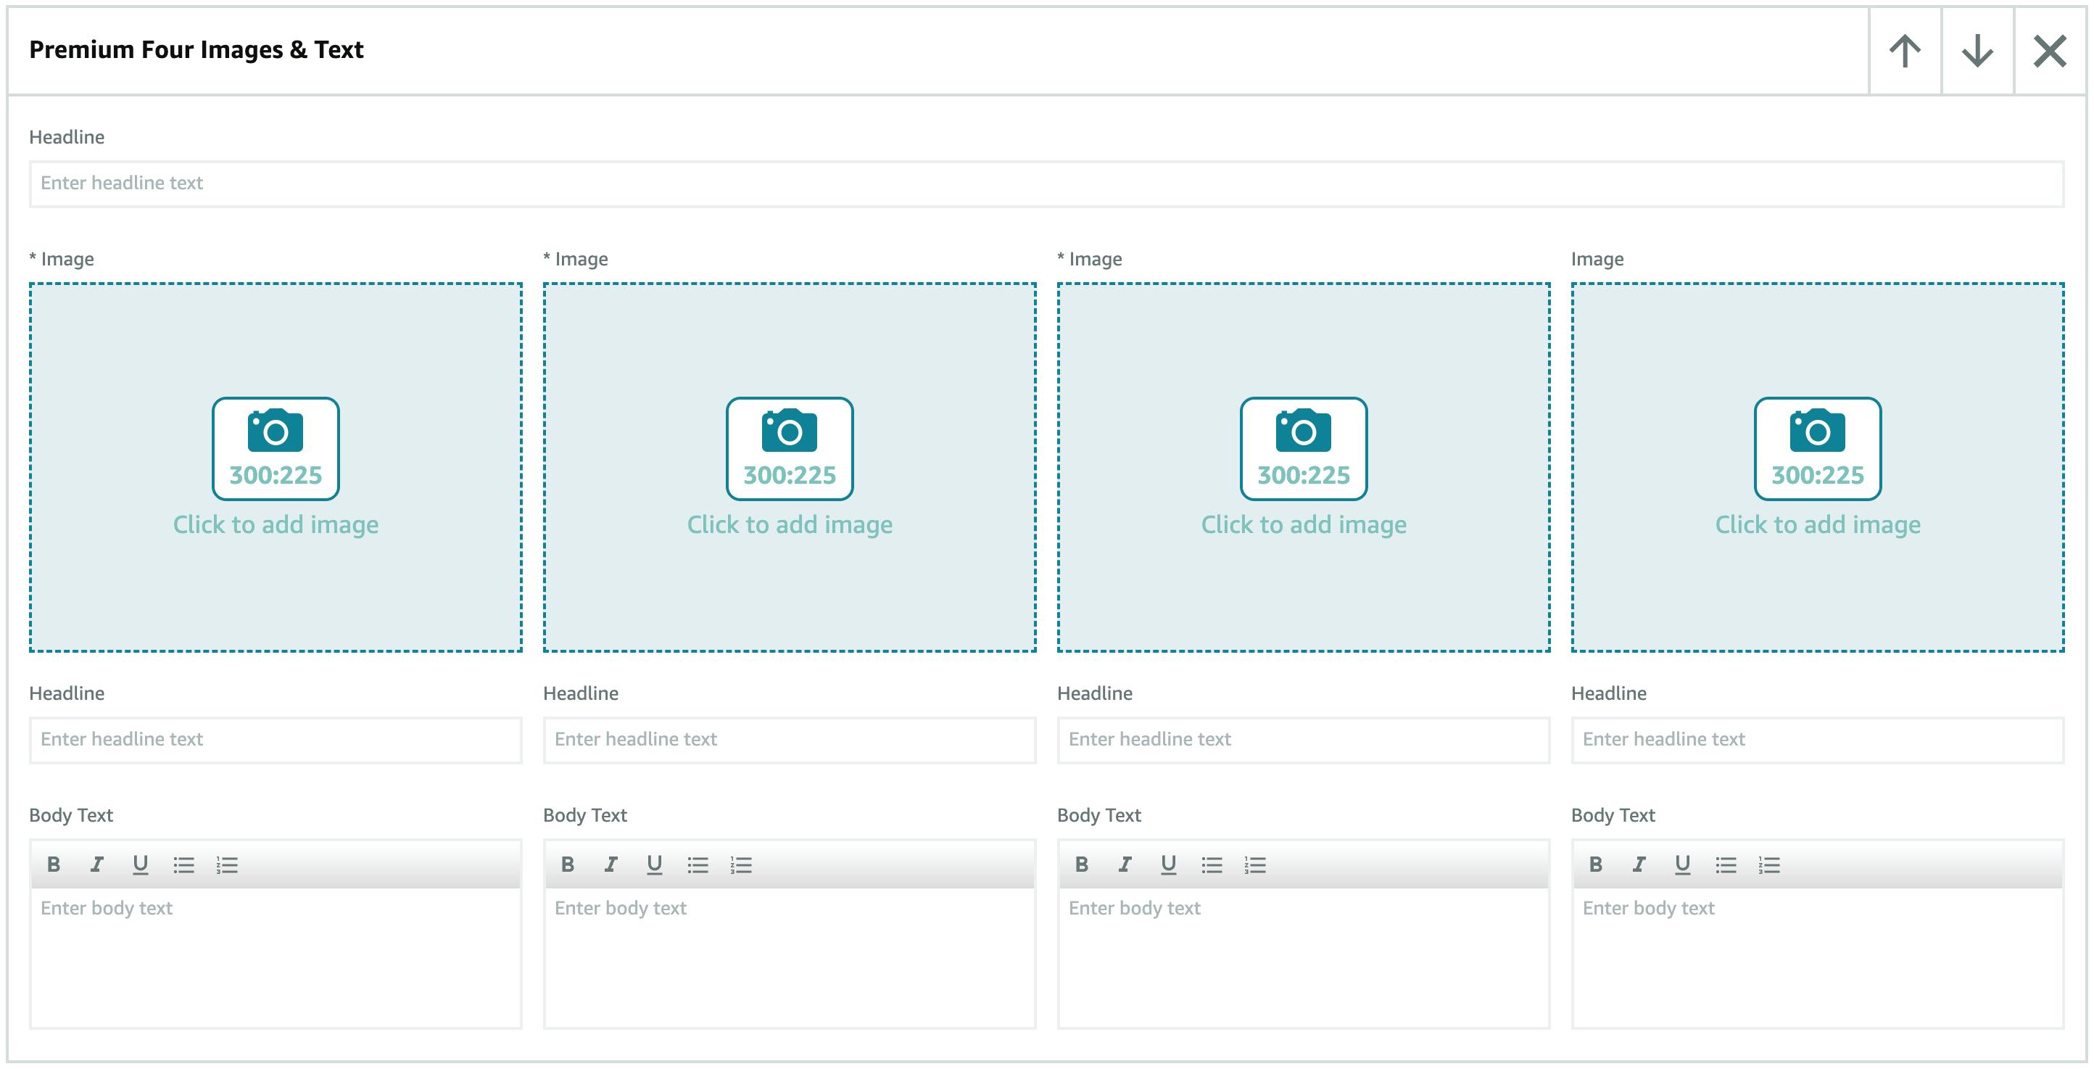Focus the top main Headline input field

tap(1046, 183)
